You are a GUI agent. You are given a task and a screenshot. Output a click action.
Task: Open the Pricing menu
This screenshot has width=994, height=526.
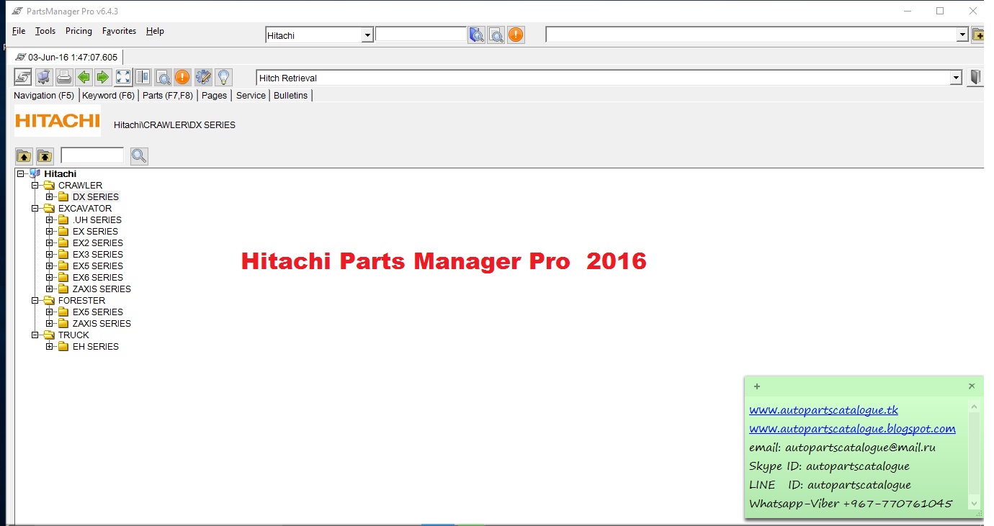[x=79, y=31]
